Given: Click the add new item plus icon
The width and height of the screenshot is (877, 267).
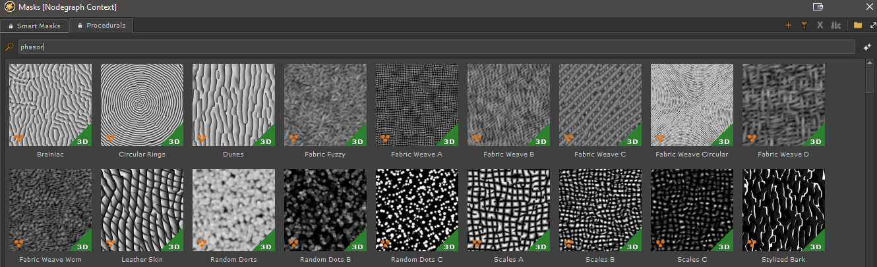Looking at the screenshot, I should pos(788,26).
